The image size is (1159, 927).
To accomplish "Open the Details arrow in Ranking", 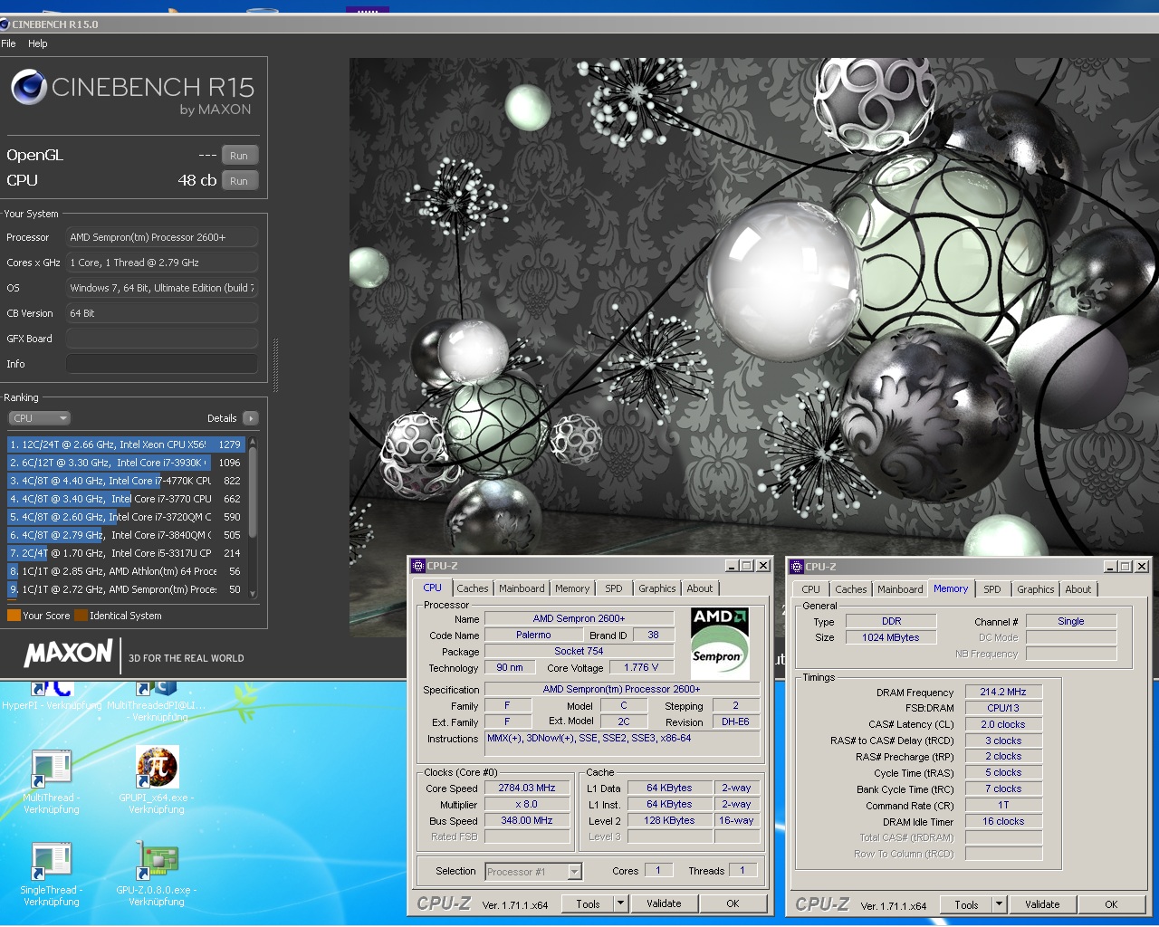I will [251, 418].
